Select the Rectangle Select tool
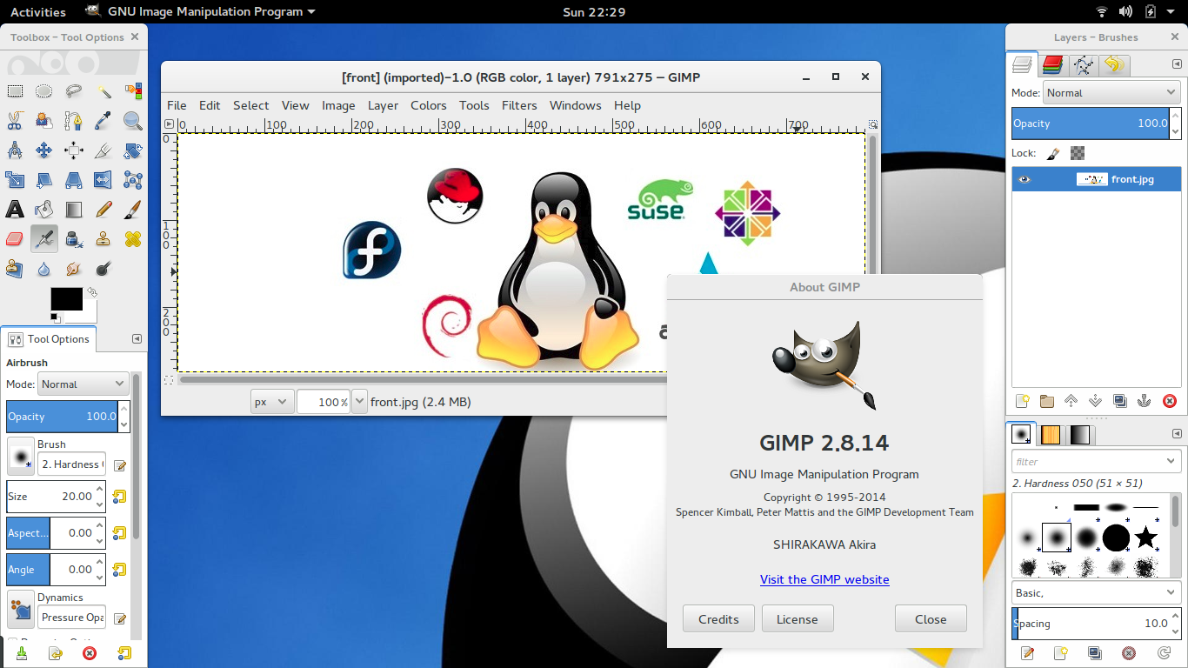This screenshot has height=668, width=1188. 15,91
